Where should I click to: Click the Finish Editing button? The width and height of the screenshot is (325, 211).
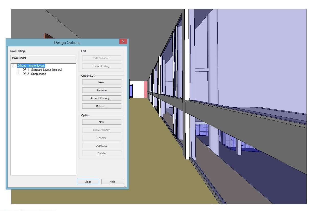(101, 66)
